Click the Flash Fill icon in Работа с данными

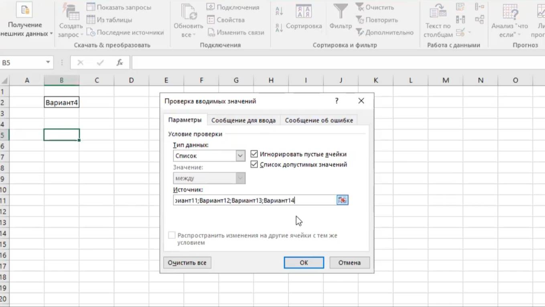(x=460, y=7)
